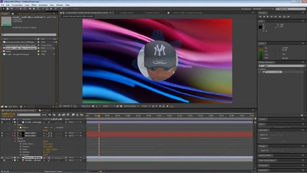This screenshot has width=307, height=173.
Task: Open the Workspace dropdown
Action: click(x=263, y=9)
